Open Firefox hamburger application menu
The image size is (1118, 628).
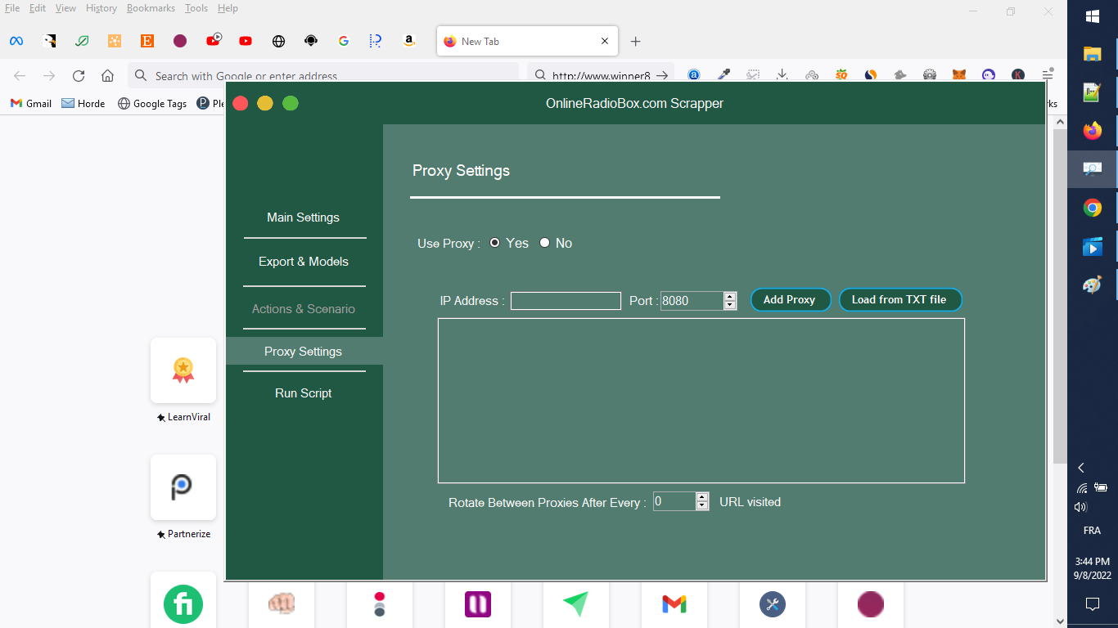tap(1048, 74)
